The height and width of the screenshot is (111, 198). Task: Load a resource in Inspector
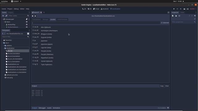coord(176,16)
